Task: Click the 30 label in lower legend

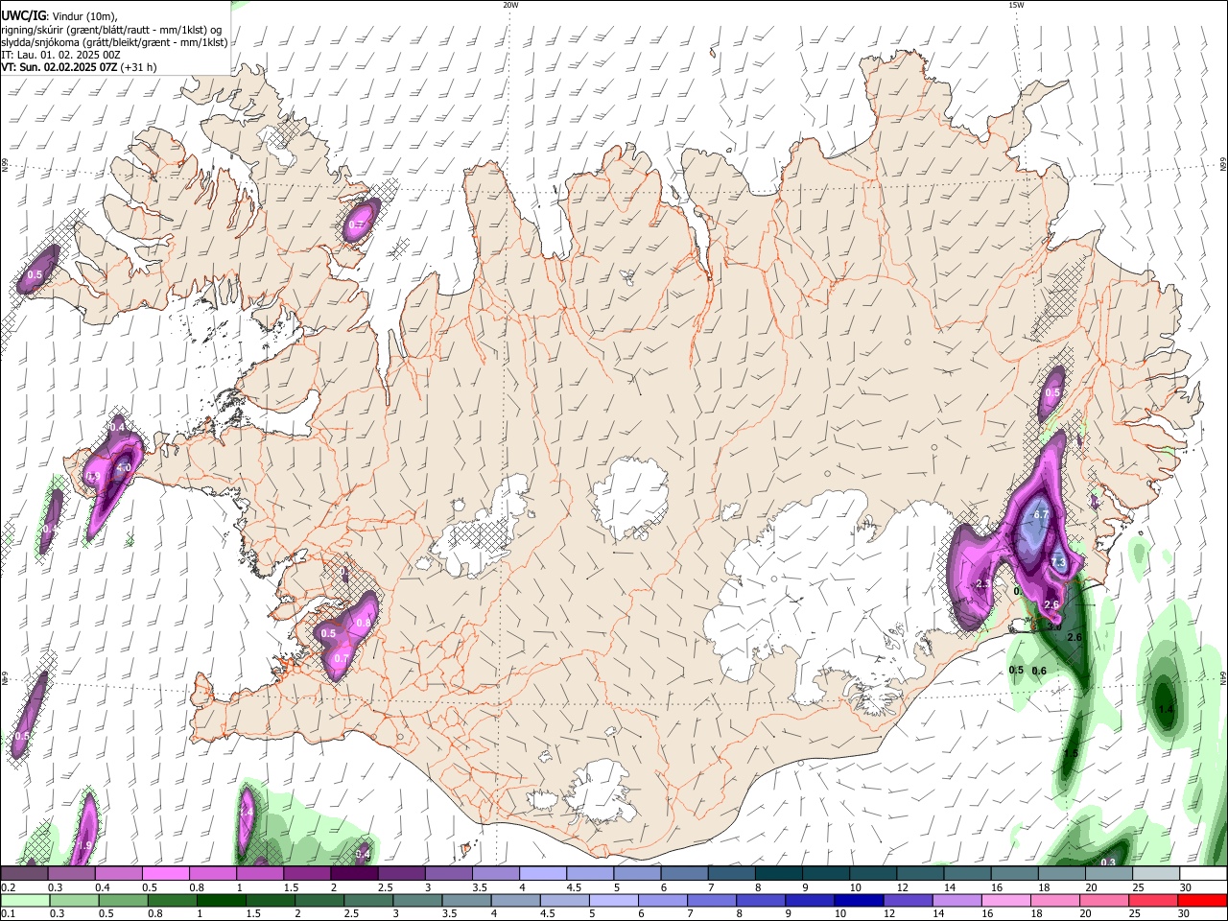Action: (x=1183, y=913)
